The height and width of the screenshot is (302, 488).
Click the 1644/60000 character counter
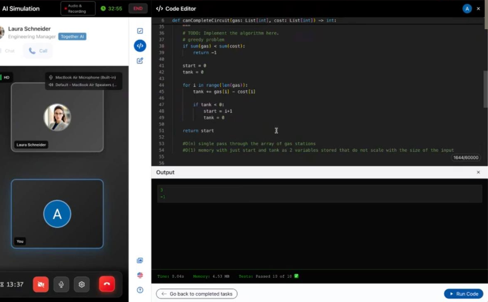tap(465, 157)
